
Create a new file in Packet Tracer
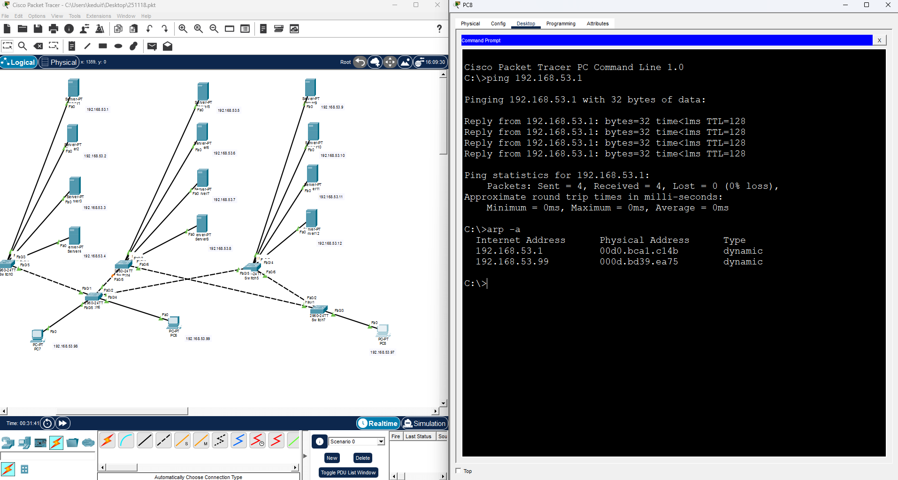[x=7, y=29]
